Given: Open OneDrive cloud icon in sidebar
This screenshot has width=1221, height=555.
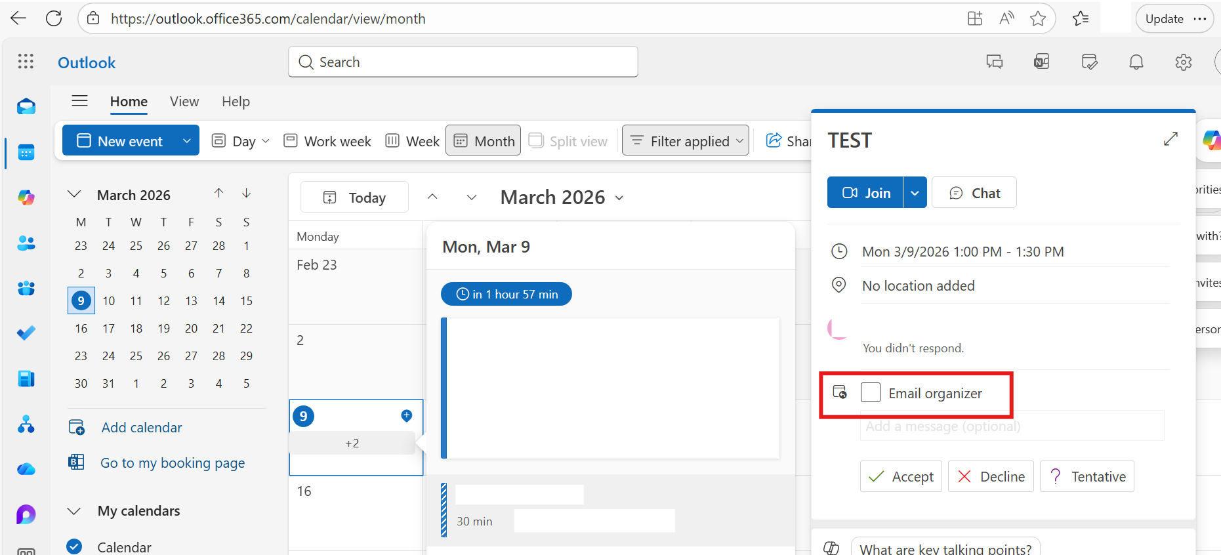Looking at the screenshot, I should pos(26,469).
